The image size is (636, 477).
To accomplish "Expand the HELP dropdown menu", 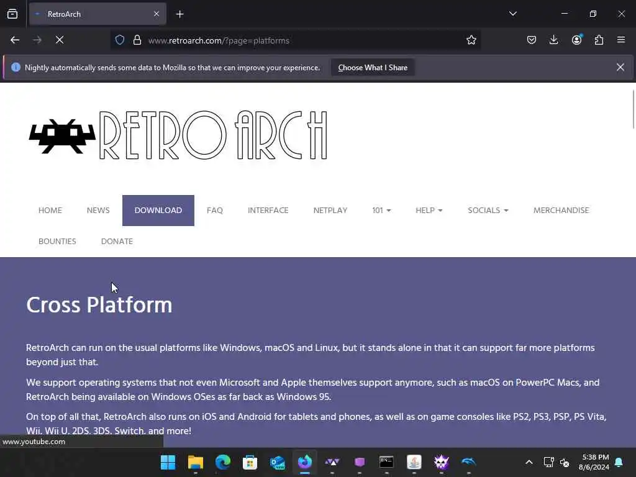I will 429,211.
